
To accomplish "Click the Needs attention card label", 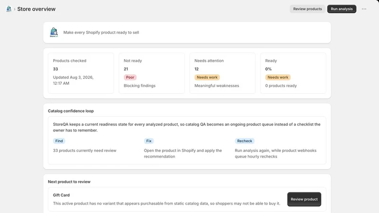I will click(x=209, y=61).
